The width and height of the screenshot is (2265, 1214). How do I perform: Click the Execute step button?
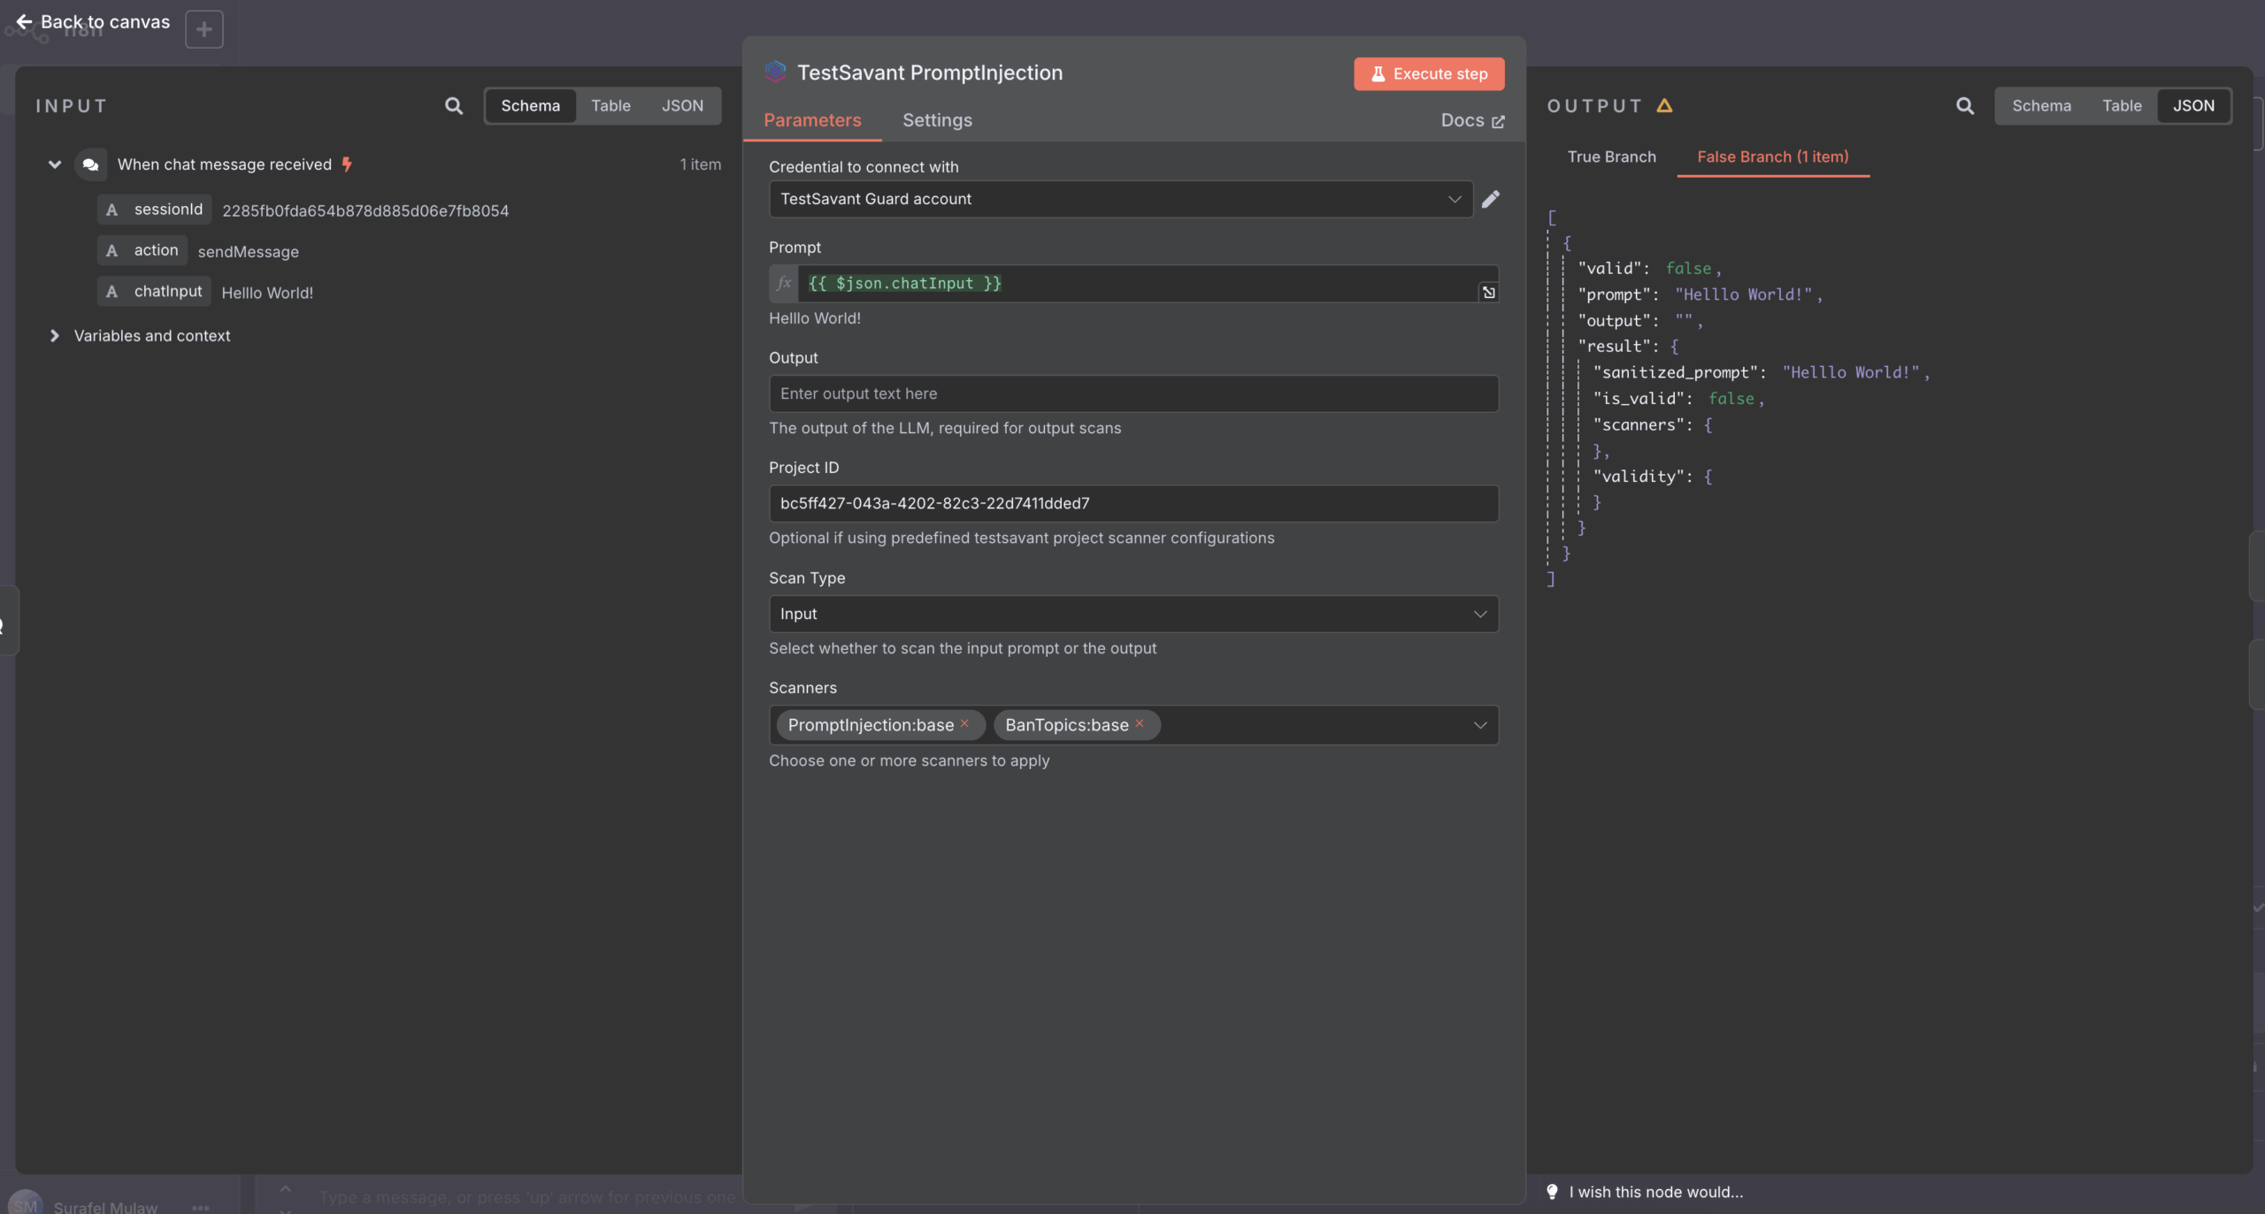[x=1429, y=74]
